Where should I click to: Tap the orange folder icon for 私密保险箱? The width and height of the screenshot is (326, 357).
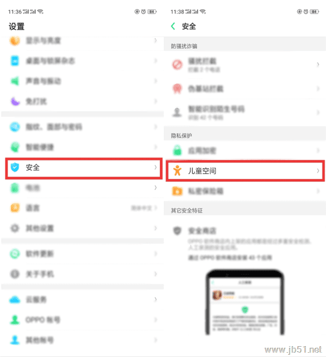pyautogui.click(x=177, y=191)
